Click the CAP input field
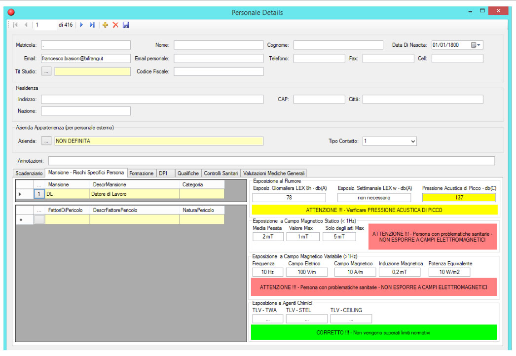The width and height of the screenshot is (516, 356). 319,100
